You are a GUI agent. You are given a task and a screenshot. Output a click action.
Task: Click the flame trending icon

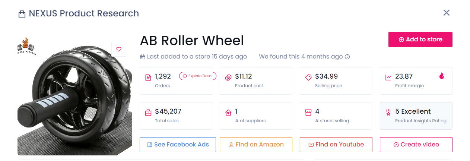click(x=442, y=76)
